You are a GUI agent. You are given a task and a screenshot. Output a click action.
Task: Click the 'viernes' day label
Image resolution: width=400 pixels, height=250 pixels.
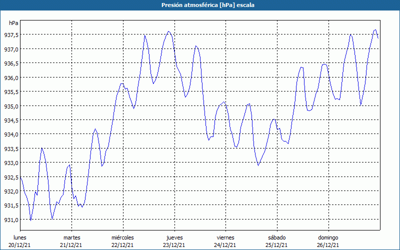click(225, 237)
